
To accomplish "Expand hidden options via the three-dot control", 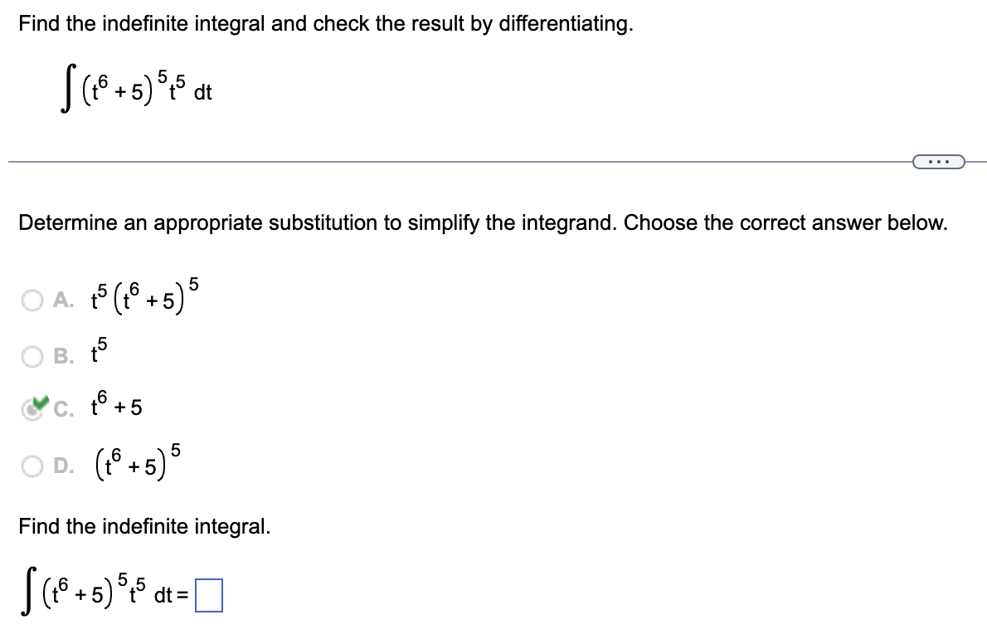I will 938,161.
